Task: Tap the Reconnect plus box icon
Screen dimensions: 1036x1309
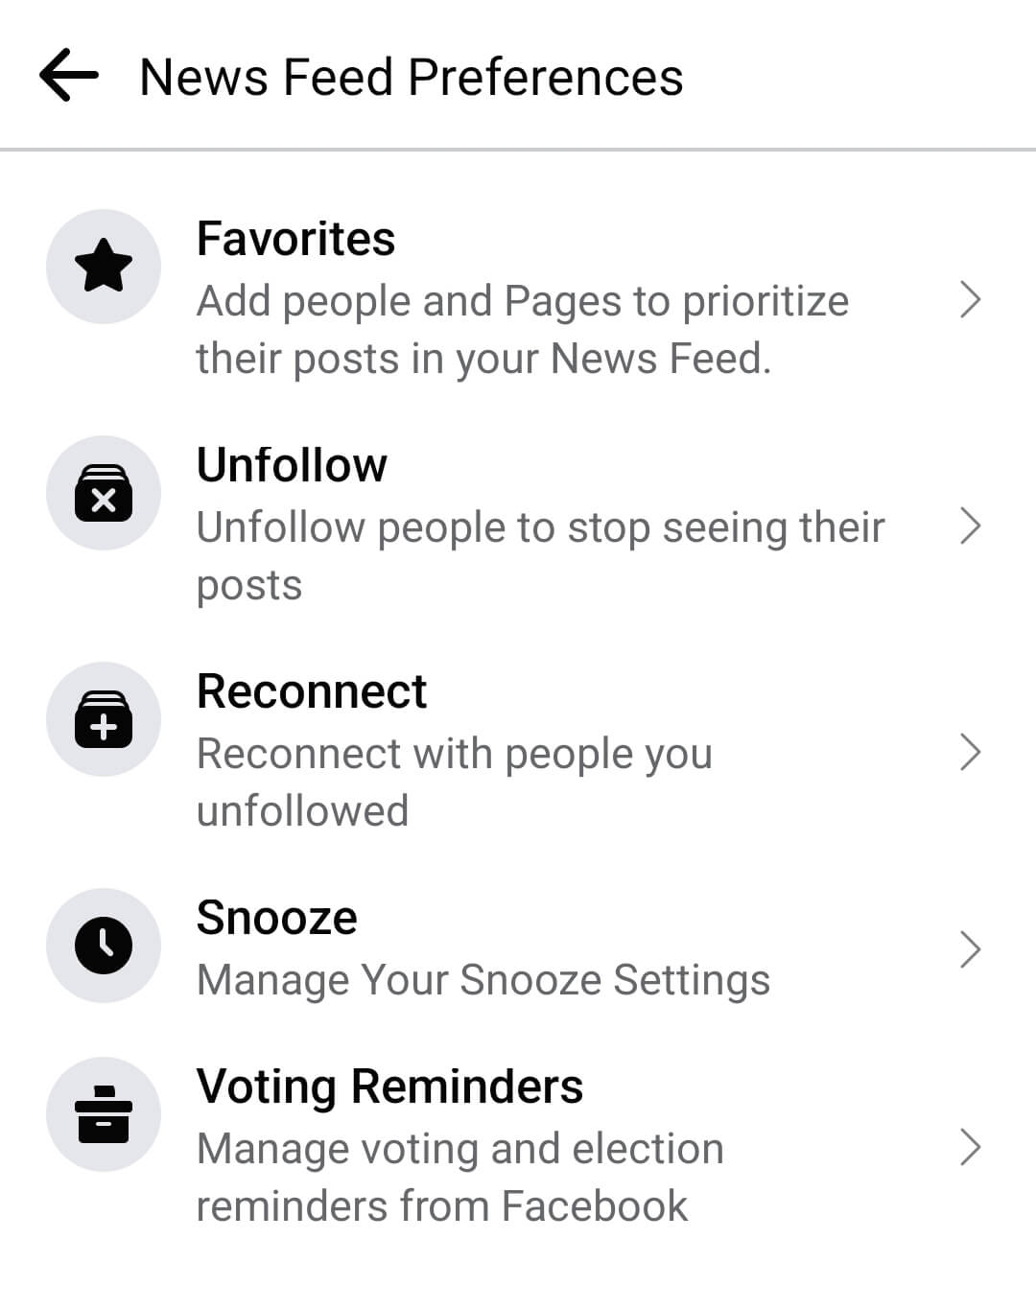Action: coord(104,718)
